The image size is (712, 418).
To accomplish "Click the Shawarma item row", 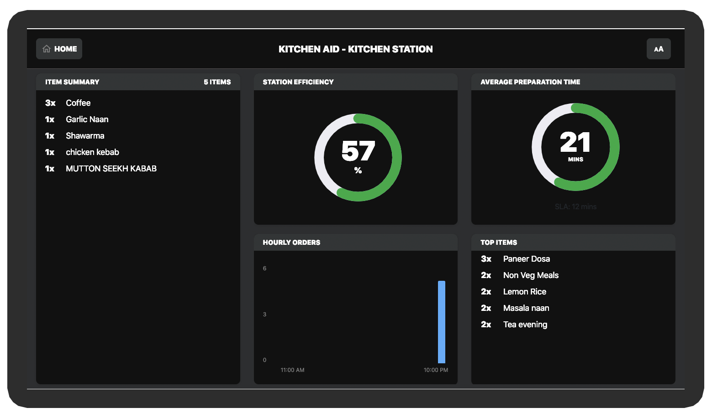I will click(85, 136).
